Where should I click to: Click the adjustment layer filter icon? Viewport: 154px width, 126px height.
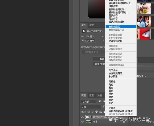click(x=104, y=101)
